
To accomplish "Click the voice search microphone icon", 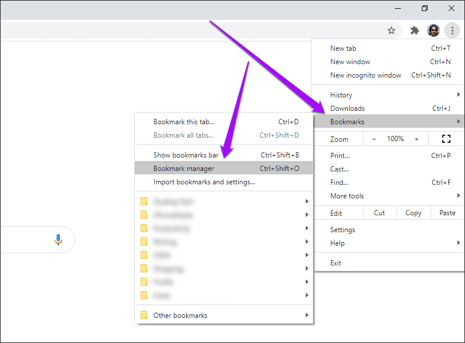I will 58,240.
